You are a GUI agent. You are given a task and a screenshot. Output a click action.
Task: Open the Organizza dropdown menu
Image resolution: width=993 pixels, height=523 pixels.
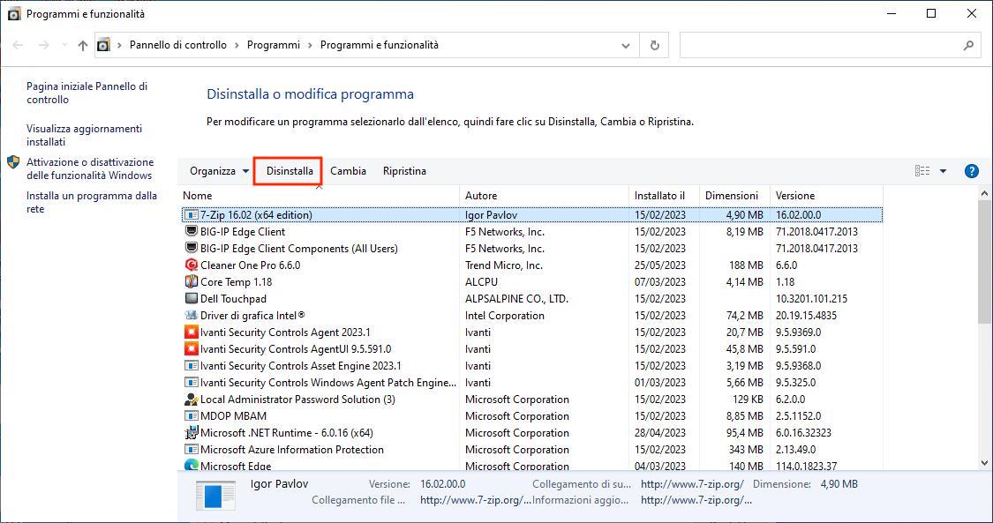pyautogui.click(x=219, y=171)
